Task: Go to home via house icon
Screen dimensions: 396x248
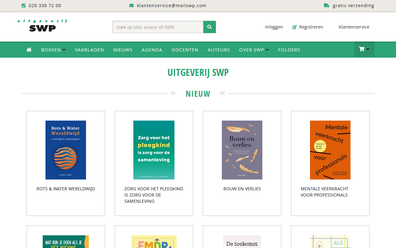Action: point(29,50)
